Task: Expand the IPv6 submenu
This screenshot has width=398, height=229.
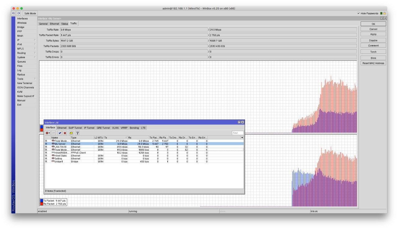Action: click(26, 44)
